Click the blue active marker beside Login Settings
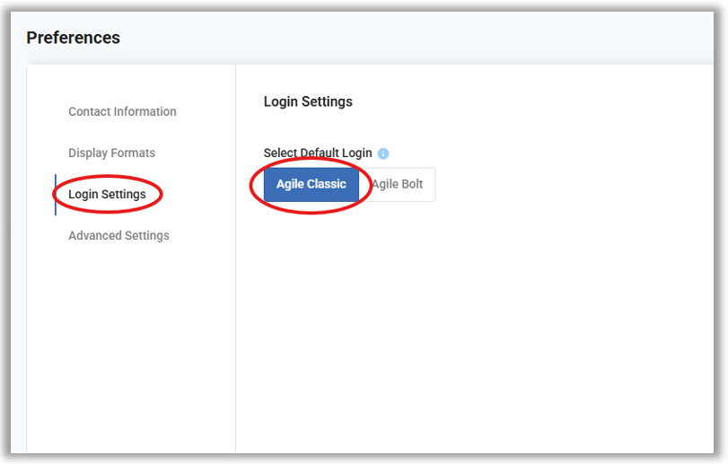The image size is (728, 464). 56,195
